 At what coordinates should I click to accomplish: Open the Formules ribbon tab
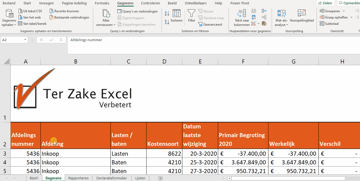[102, 3]
